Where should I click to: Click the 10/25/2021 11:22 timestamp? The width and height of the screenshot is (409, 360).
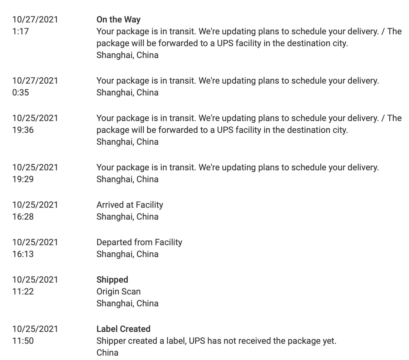tap(35, 285)
